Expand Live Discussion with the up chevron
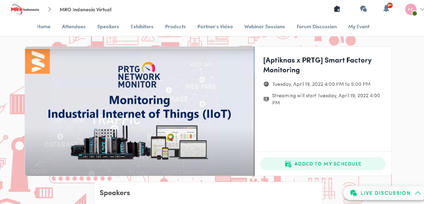Viewport: 424px width, 204px height. (418, 193)
